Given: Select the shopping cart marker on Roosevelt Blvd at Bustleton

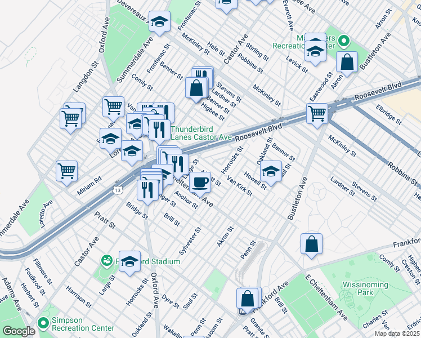Looking at the screenshot, I should pos(317,114).
